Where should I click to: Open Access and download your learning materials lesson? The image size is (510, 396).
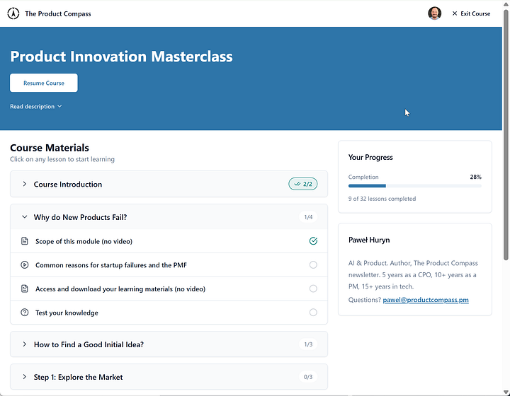click(169, 289)
